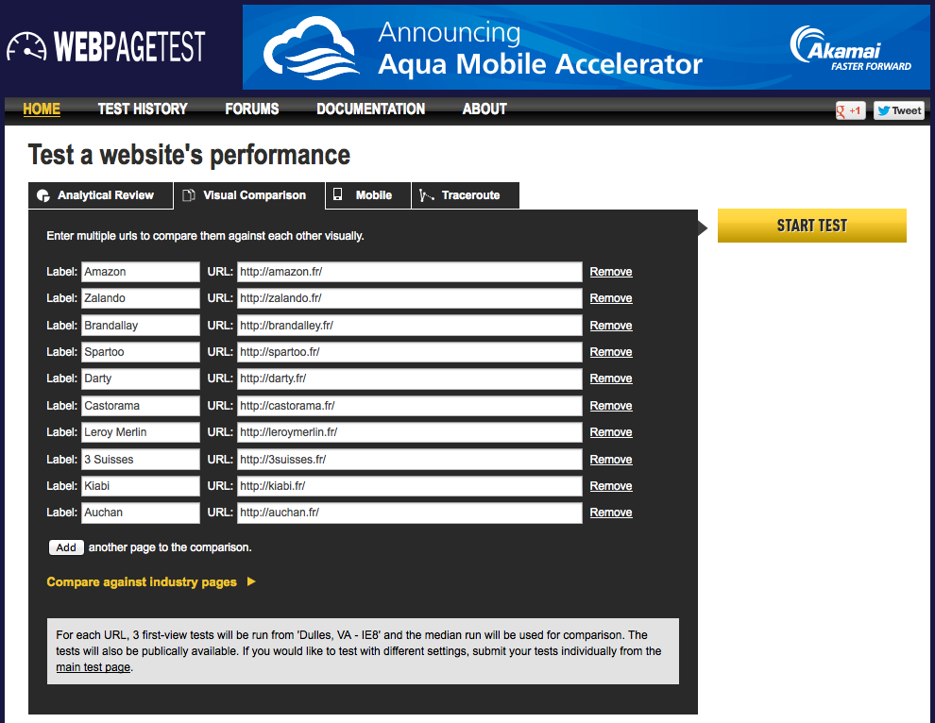
Task: Remove the Spartoo row
Action: pos(611,352)
